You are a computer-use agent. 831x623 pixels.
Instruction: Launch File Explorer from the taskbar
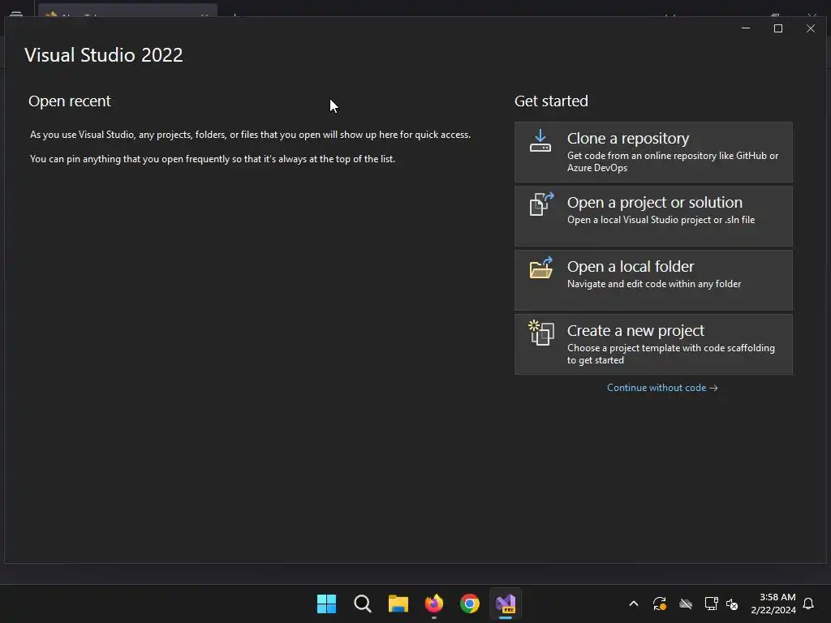(398, 604)
